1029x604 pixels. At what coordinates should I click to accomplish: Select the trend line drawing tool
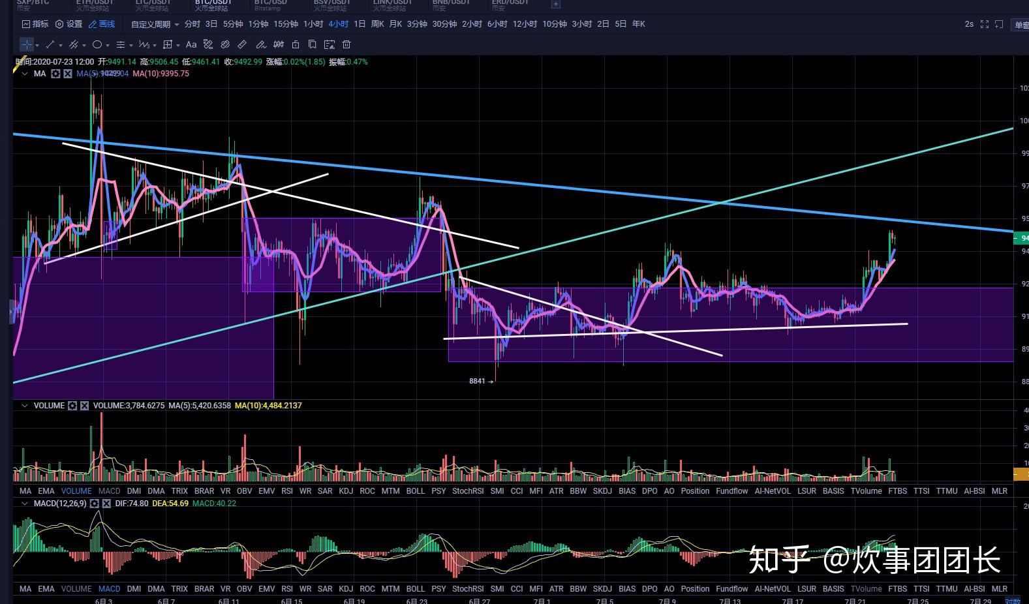[x=50, y=44]
